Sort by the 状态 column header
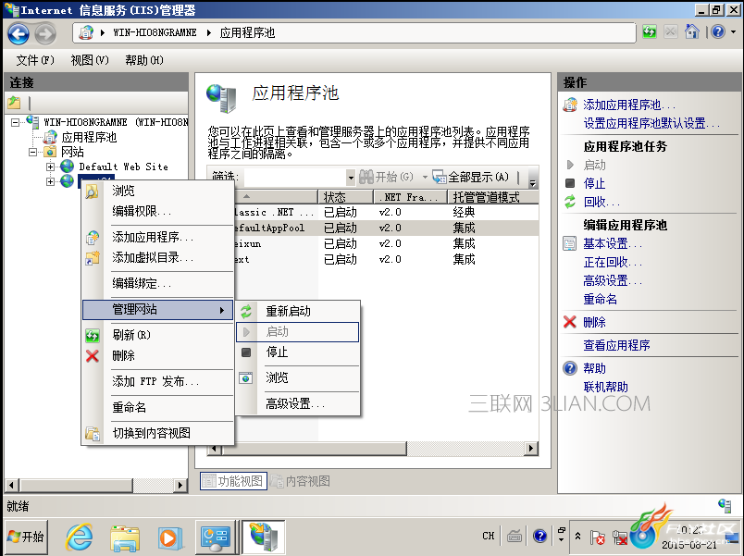Viewport: 744px width, 556px height. tap(345, 197)
